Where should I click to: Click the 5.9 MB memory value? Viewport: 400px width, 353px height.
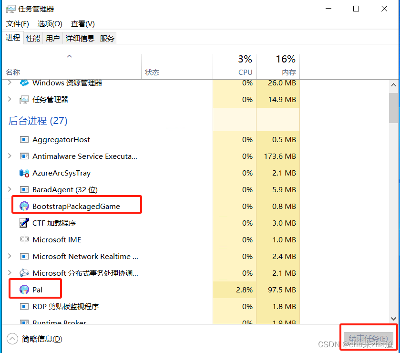[x=284, y=190]
